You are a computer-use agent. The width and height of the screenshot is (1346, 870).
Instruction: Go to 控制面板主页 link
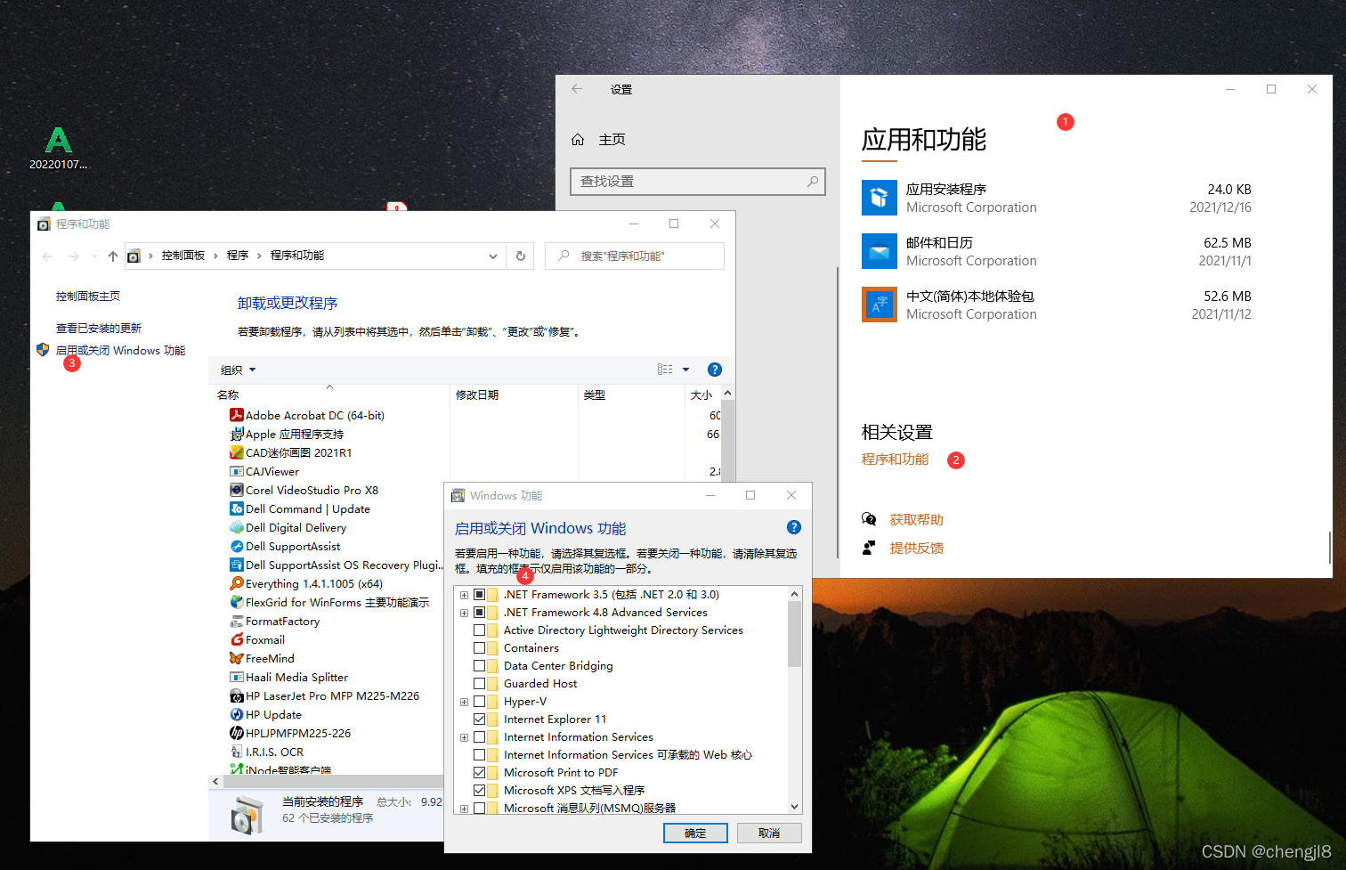click(x=88, y=297)
